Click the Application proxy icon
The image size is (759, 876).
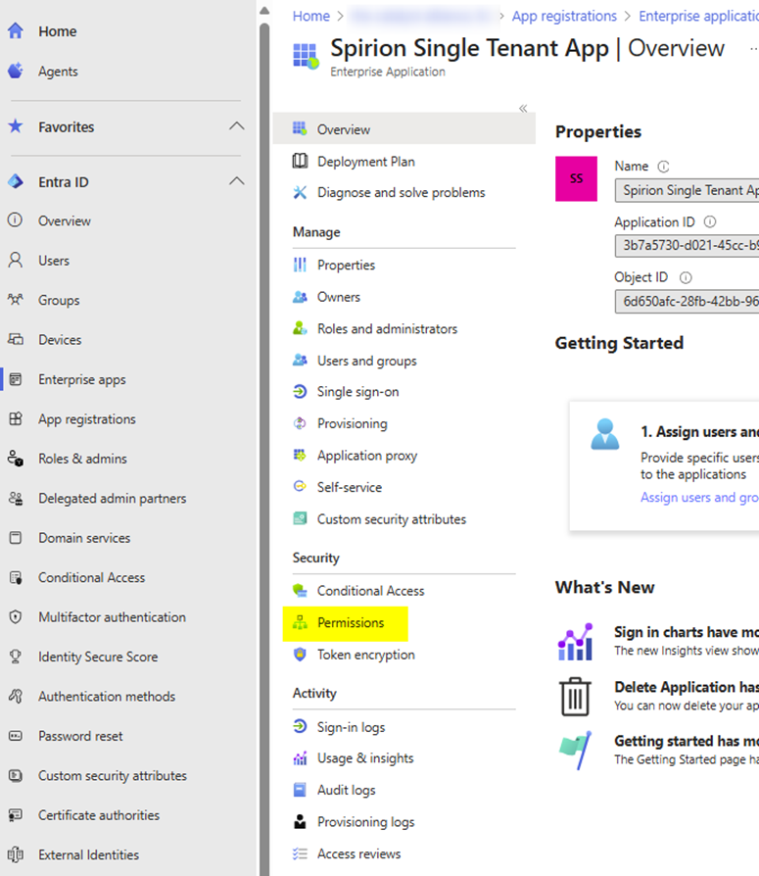click(300, 456)
